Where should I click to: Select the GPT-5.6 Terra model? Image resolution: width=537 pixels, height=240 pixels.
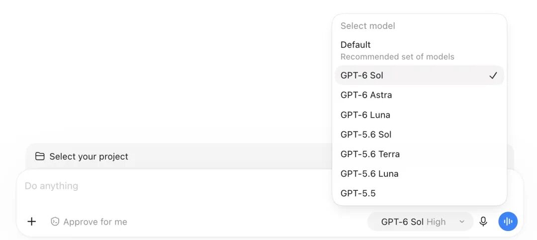tap(419, 154)
